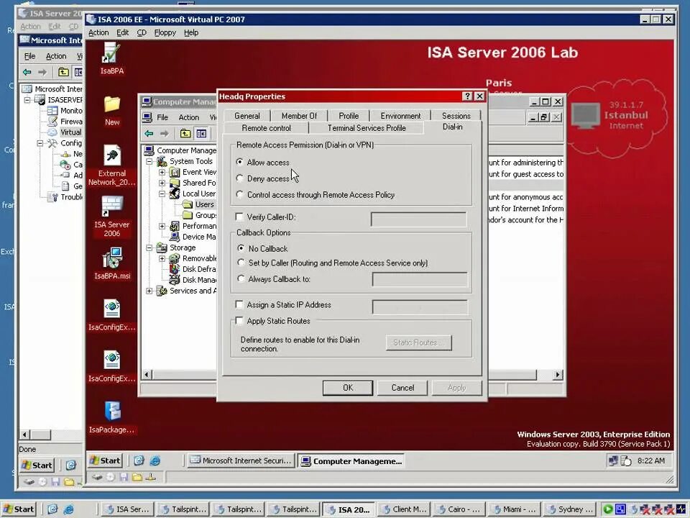690x518 pixels.
Task: Expand Services and Applications node
Action: click(x=149, y=291)
